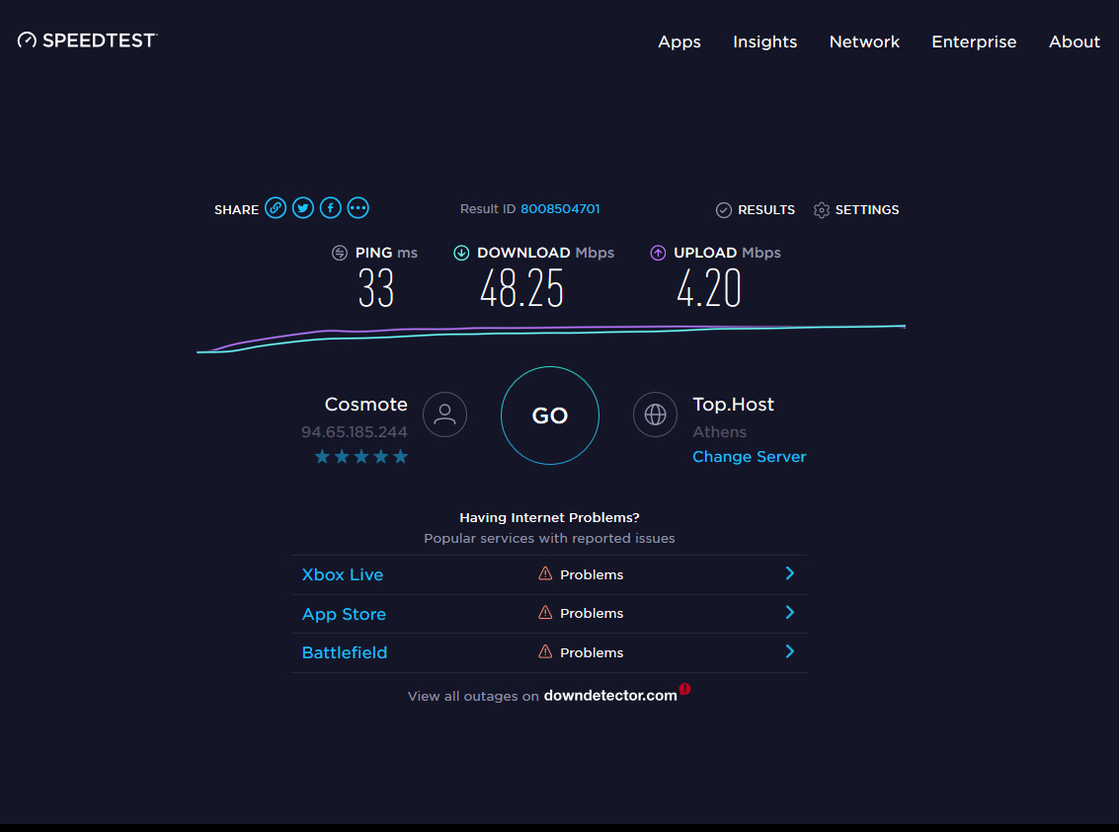Start the test with GO button

point(549,416)
